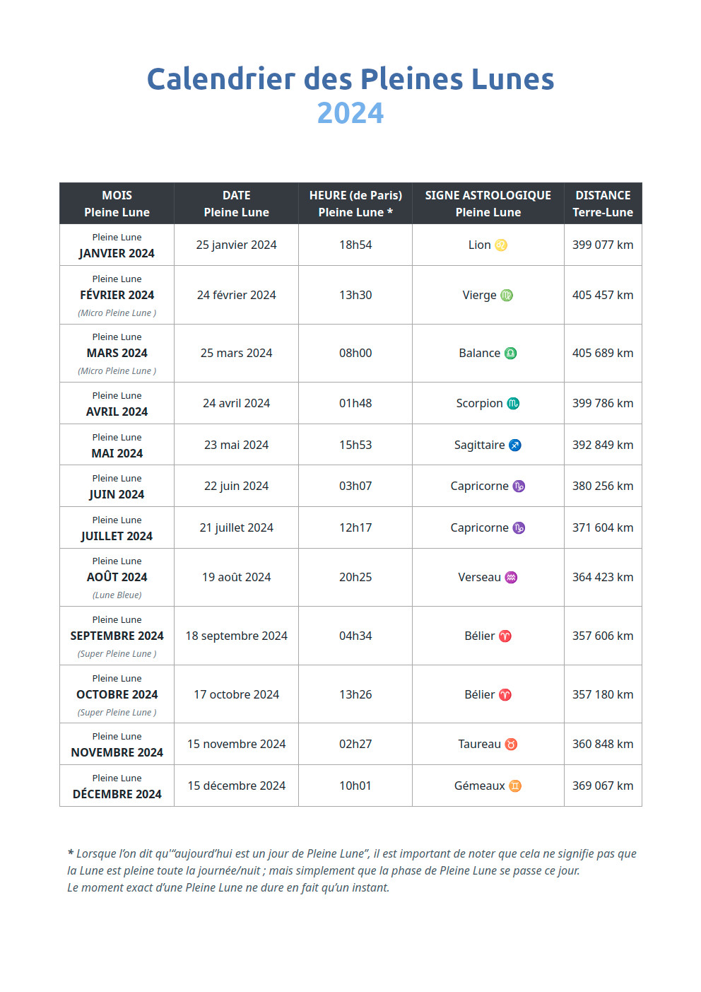The image size is (701, 992).
Task: Click the title Calendrier des Pleines Lunes
Action: (x=350, y=79)
